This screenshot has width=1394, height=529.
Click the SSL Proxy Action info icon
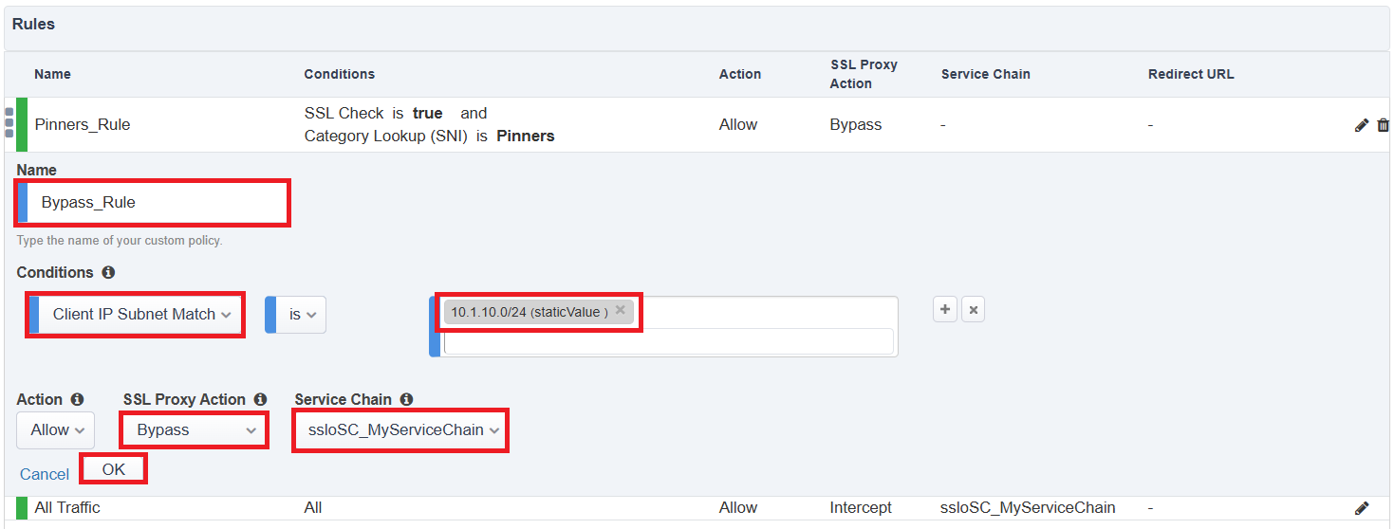pyautogui.click(x=260, y=399)
